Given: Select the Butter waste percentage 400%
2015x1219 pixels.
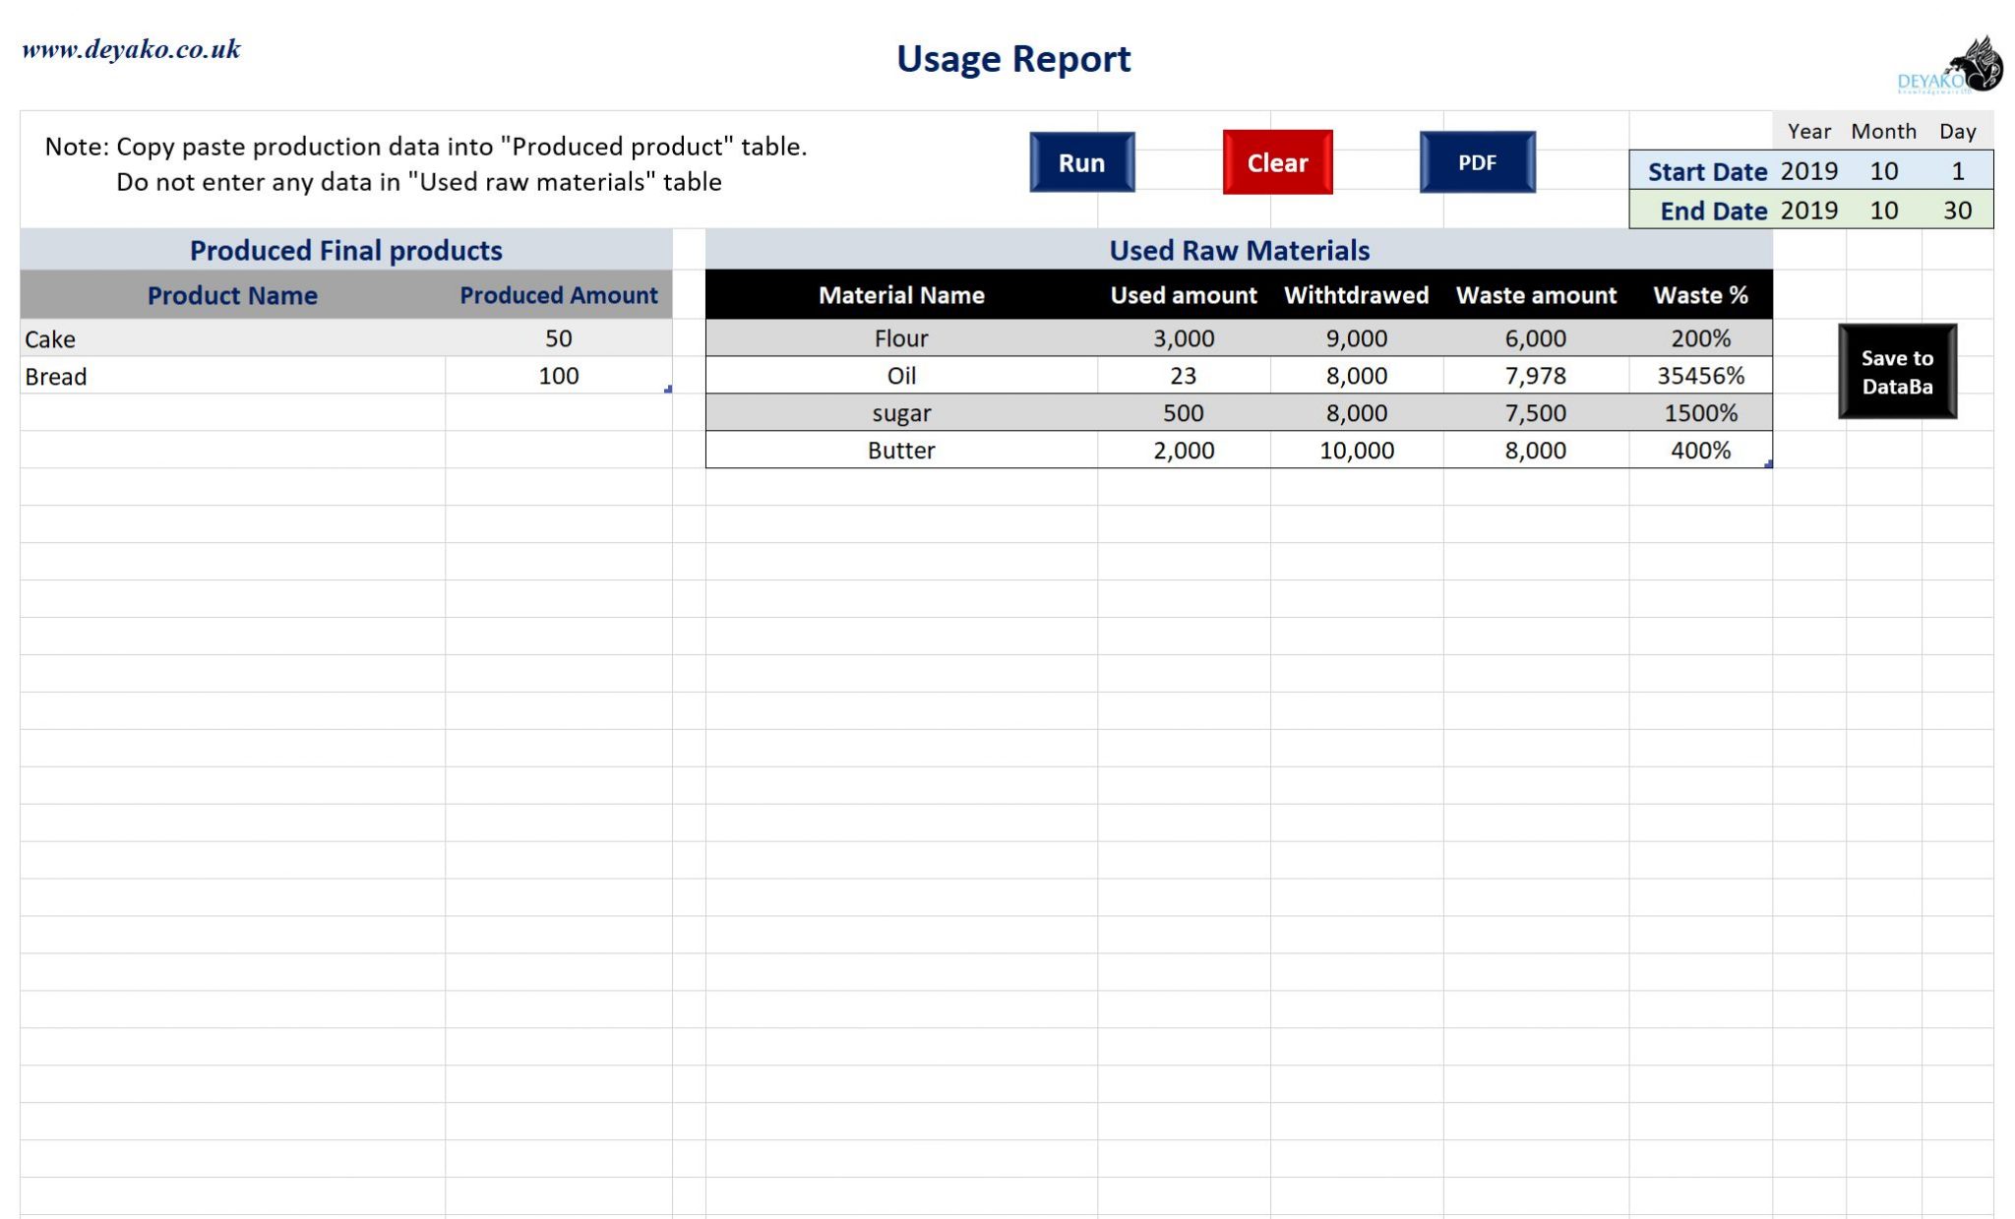Looking at the screenshot, I should click(1699, 450).
